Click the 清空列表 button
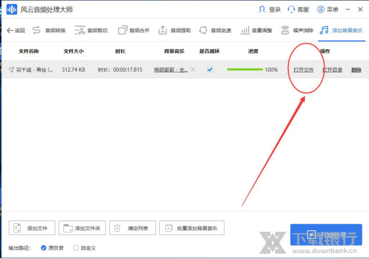The width and height of the screenshot is (369, 259). [x=133, y=228]
